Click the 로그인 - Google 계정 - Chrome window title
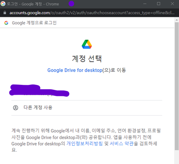 (x=33, y=4)
